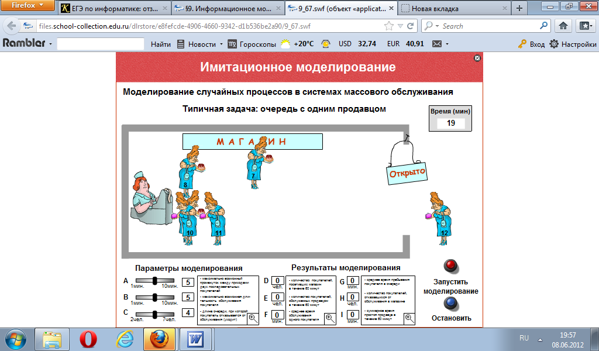Click the Firefox Search field

tap(490, 26)
